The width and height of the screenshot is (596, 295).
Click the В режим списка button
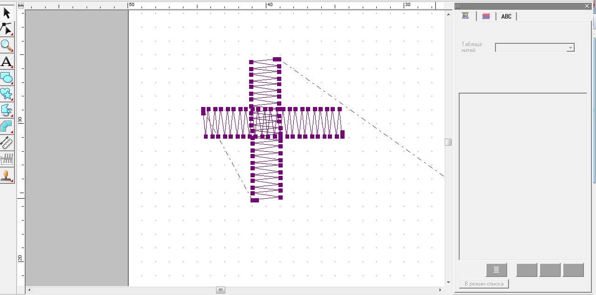pyautogui.click(x=484, y=284)
